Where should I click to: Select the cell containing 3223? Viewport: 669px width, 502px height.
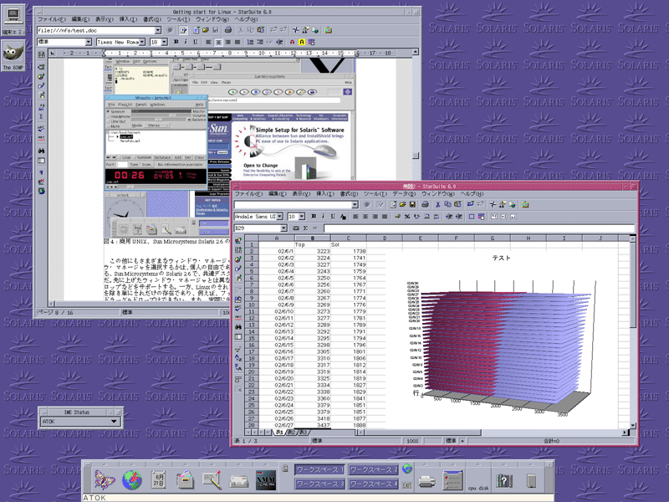click(x=313, y=252)
